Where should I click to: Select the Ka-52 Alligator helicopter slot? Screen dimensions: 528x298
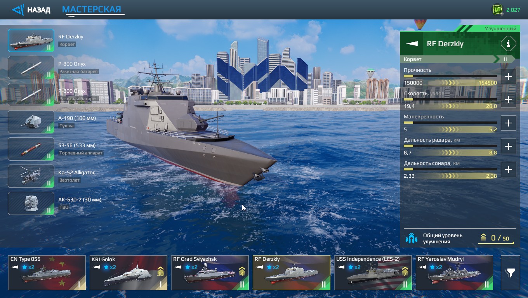(x=31, y=176)
